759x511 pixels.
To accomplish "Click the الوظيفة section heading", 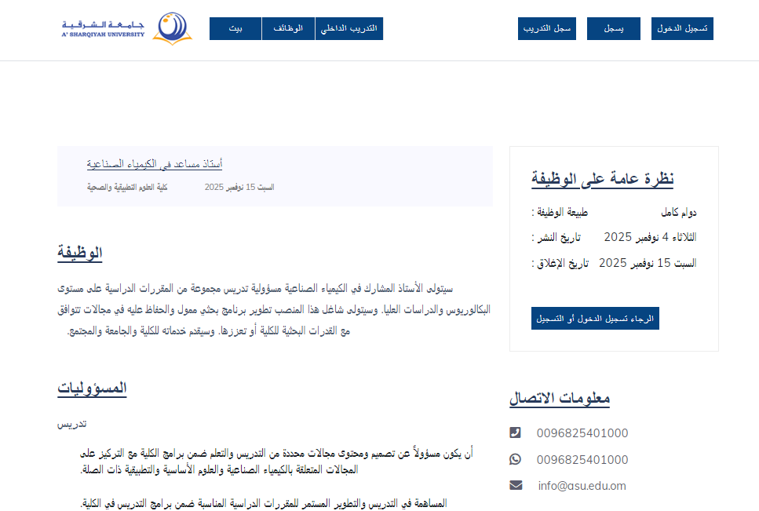I will [x=79, y=254].
